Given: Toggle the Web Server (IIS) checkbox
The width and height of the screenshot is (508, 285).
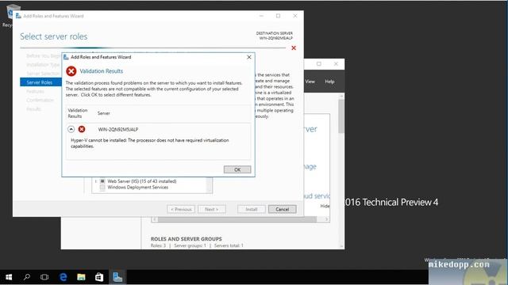Looking at the screenshot, I should (x=102, y=181).
